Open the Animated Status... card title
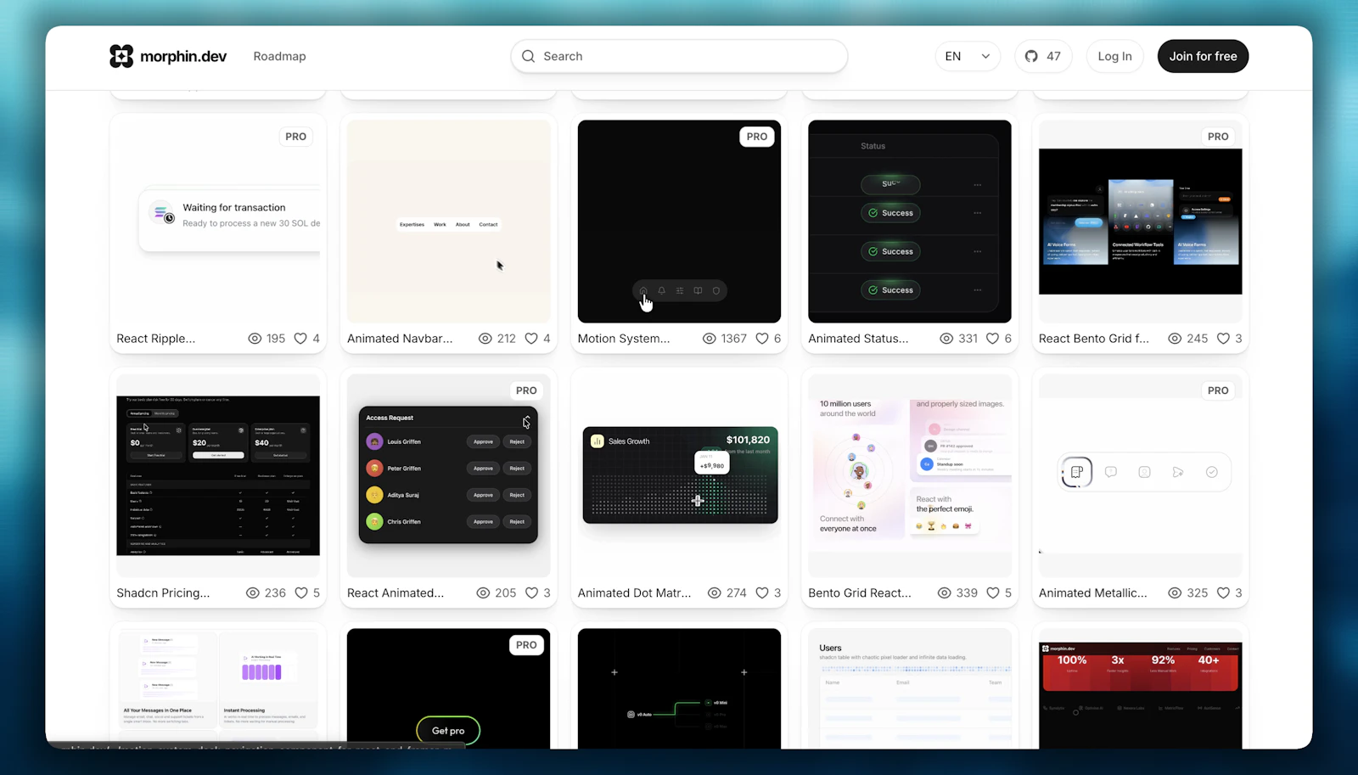The width and height of the screenshot is (1358, 775). (x=858, y=339)
